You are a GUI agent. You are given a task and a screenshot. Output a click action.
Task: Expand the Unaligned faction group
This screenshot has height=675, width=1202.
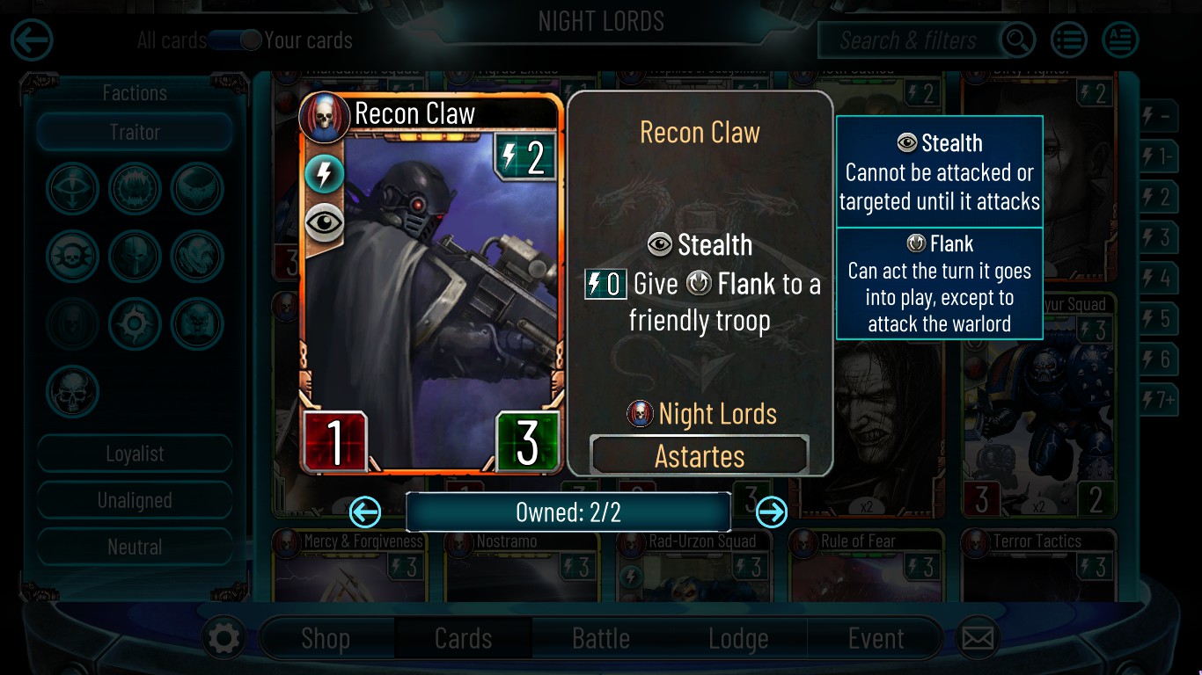135,501
